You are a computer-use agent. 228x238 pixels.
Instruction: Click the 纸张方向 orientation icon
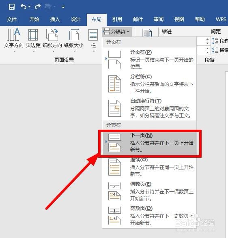click(52, 35)
